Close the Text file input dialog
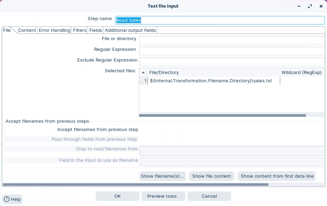 tap(321, 6)
